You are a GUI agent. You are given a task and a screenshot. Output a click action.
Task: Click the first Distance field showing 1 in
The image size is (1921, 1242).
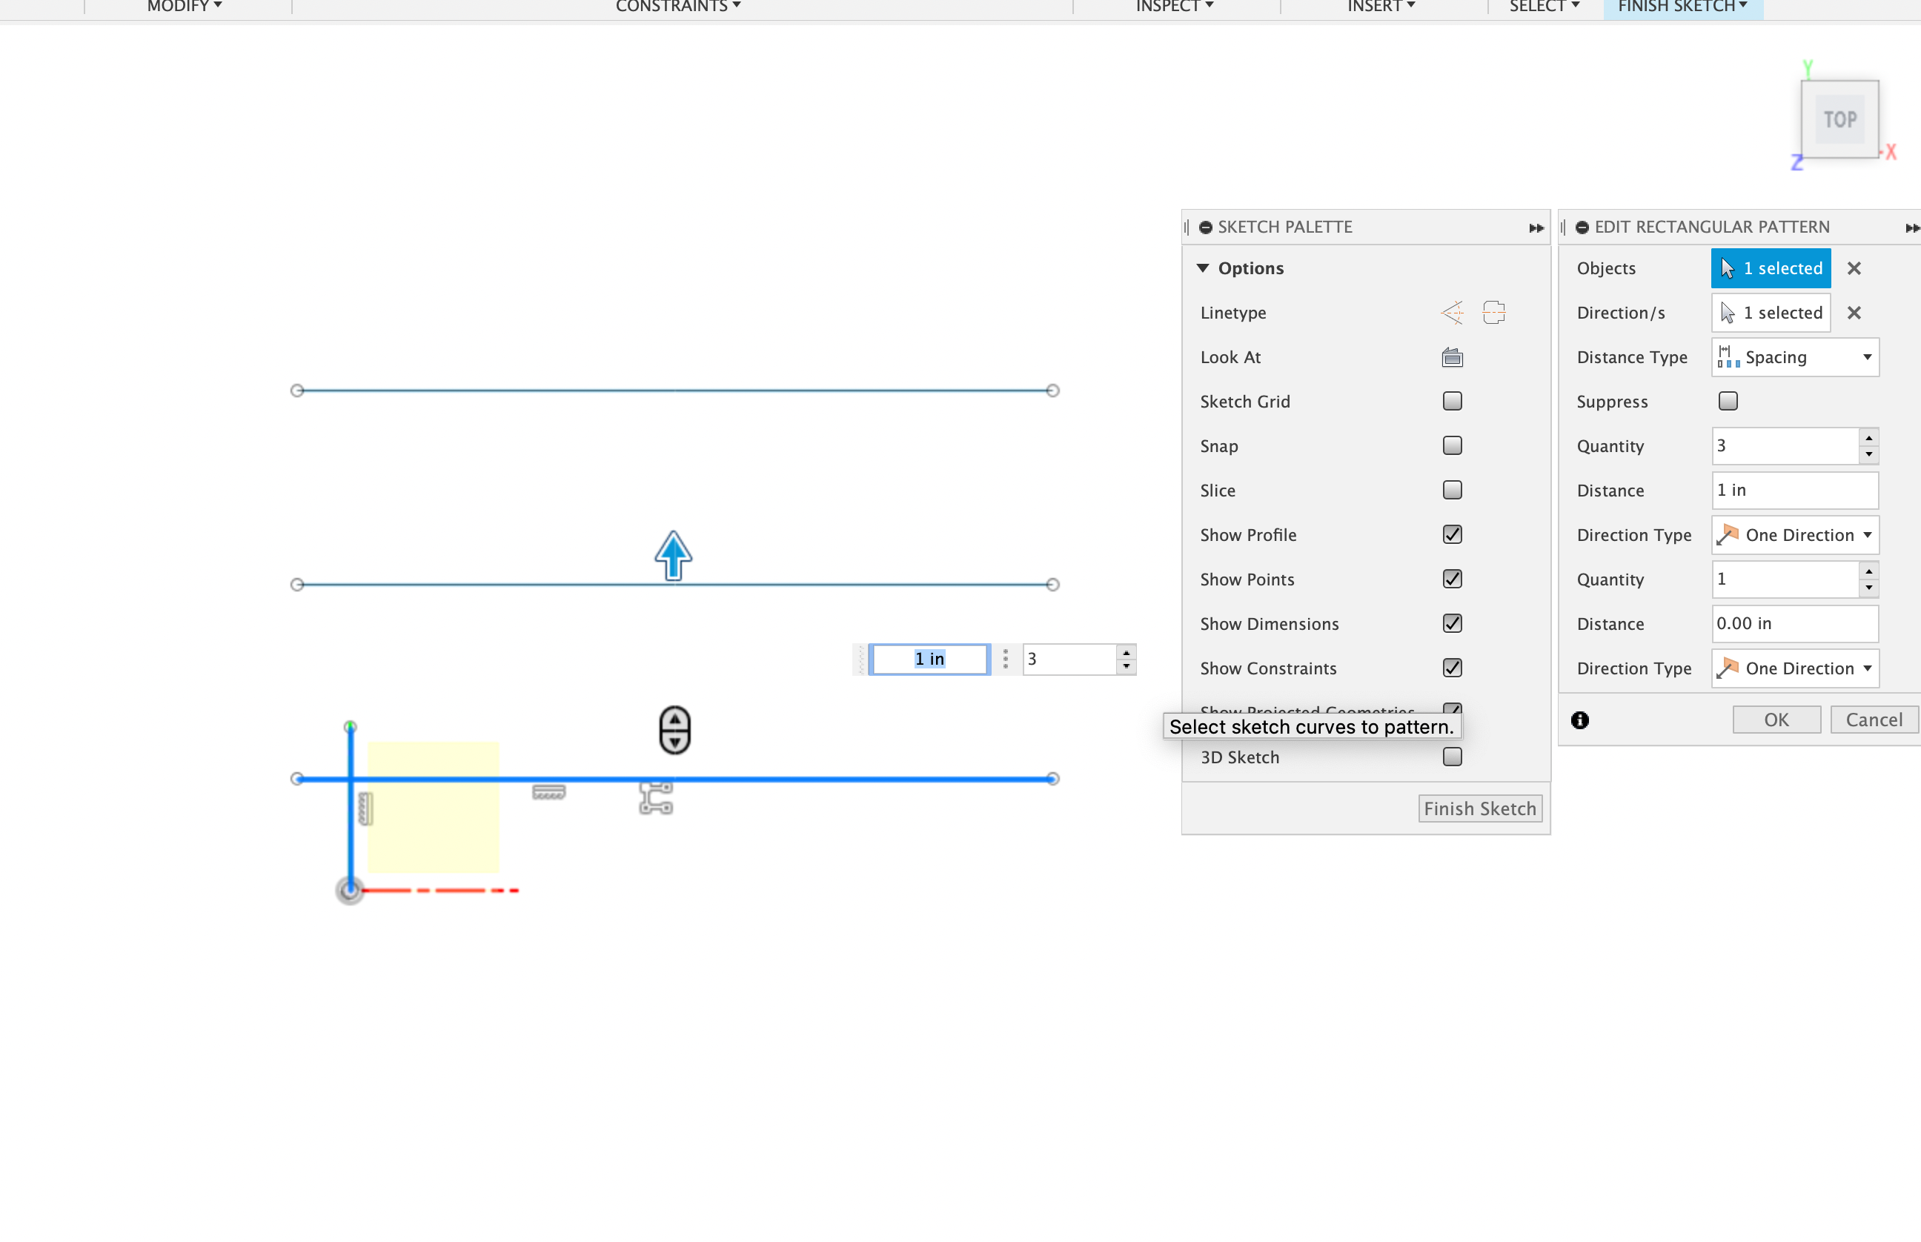pyautogui.click(x=1794, y=491)
